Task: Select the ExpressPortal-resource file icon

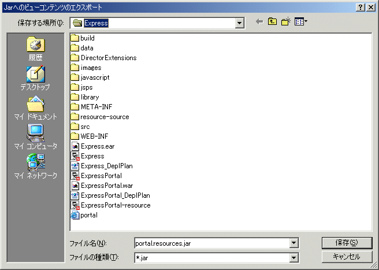Action: click(75, 205)
